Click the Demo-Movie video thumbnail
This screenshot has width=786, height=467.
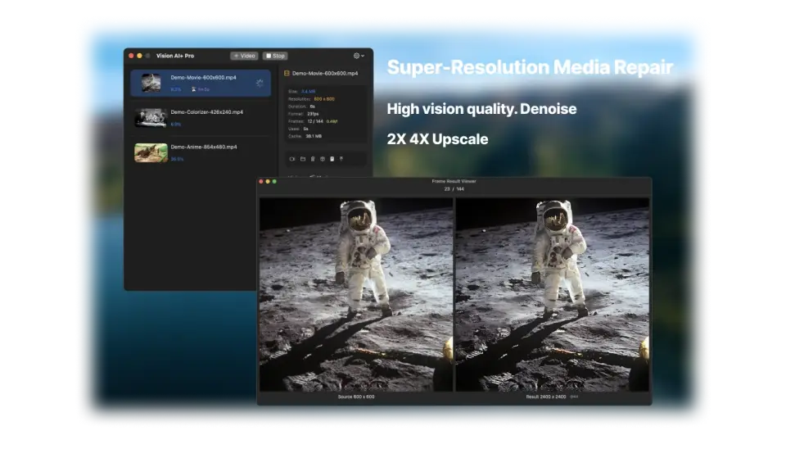coord(151,83)
